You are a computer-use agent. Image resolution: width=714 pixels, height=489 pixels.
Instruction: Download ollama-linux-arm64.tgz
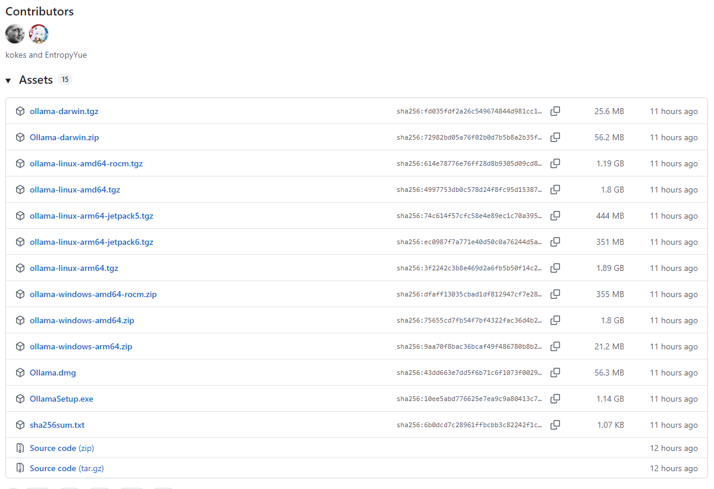[x=74, y=268]
